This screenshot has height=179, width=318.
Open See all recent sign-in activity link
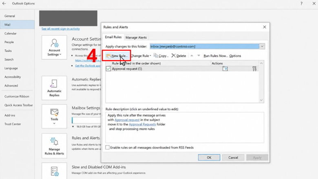[61, 29]
